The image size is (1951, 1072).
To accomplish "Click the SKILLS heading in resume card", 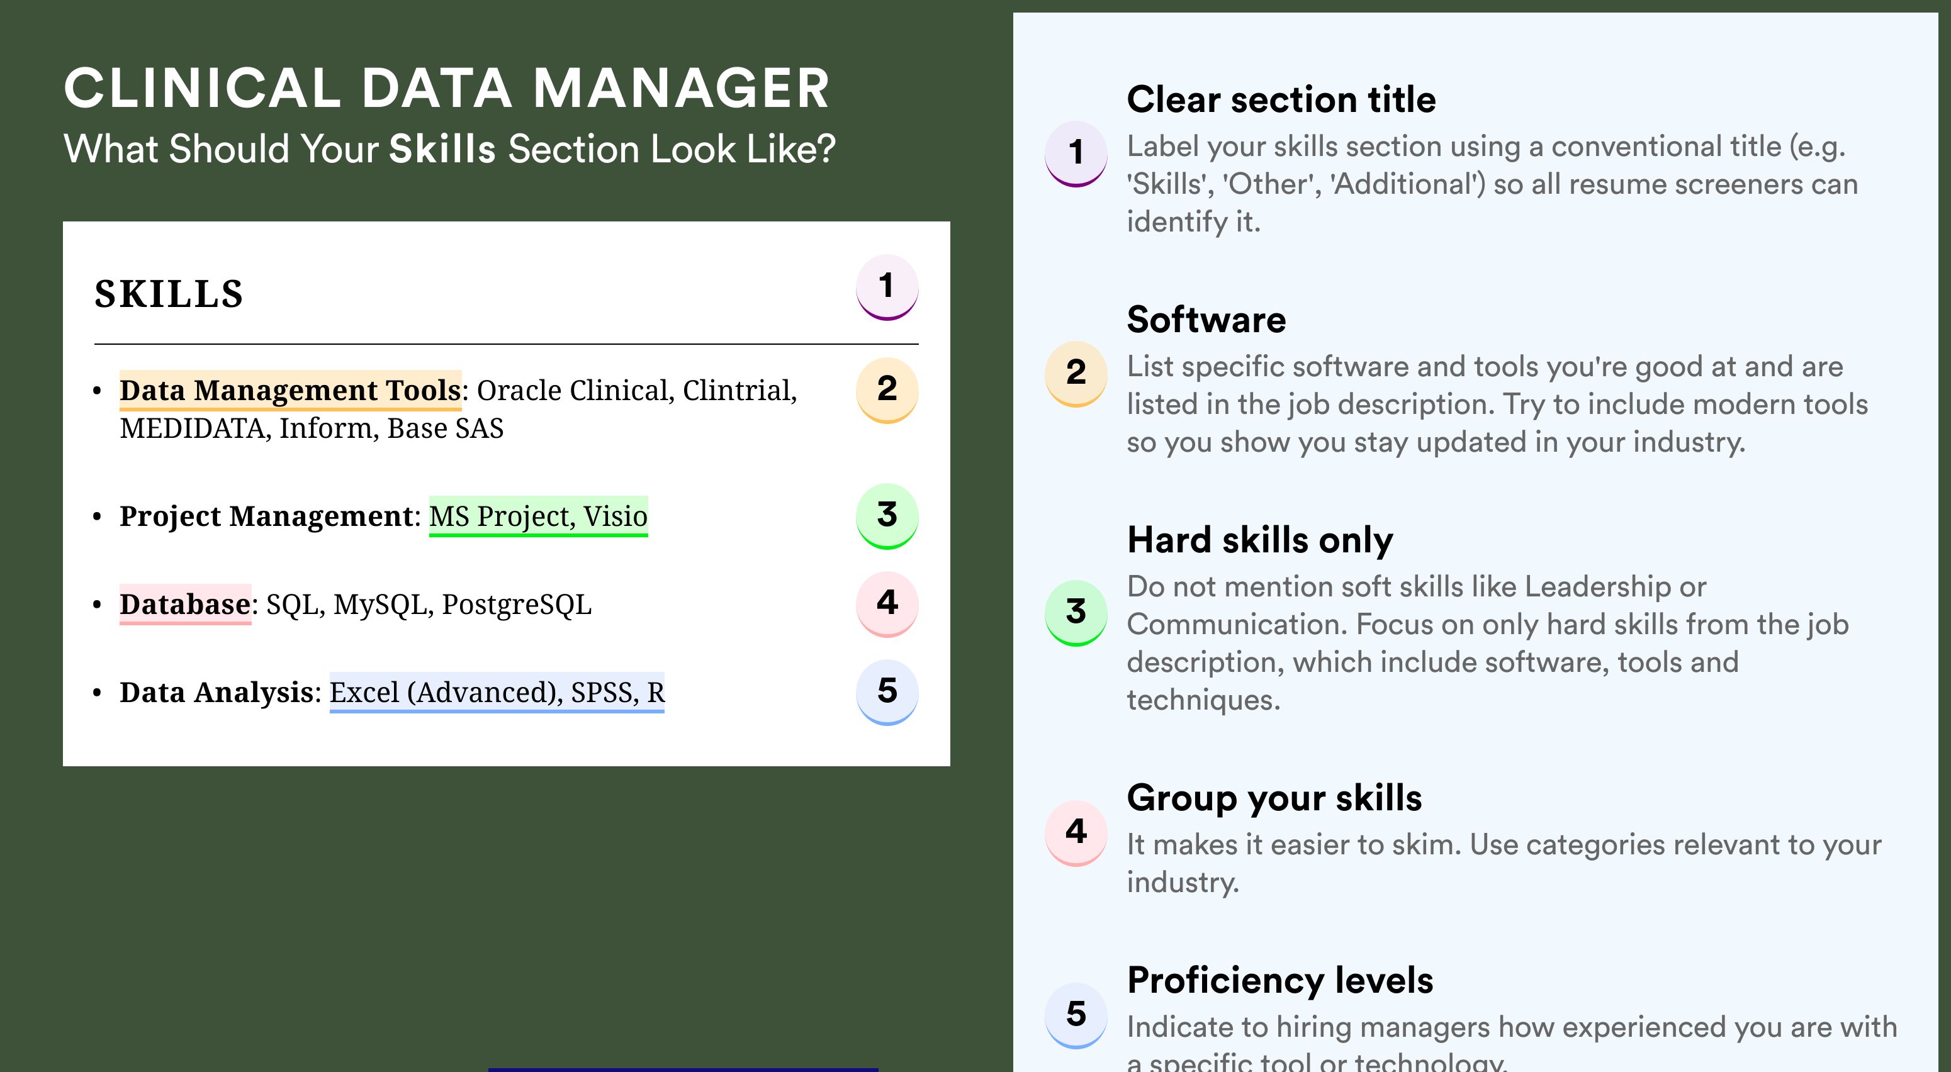I will 169,294.
